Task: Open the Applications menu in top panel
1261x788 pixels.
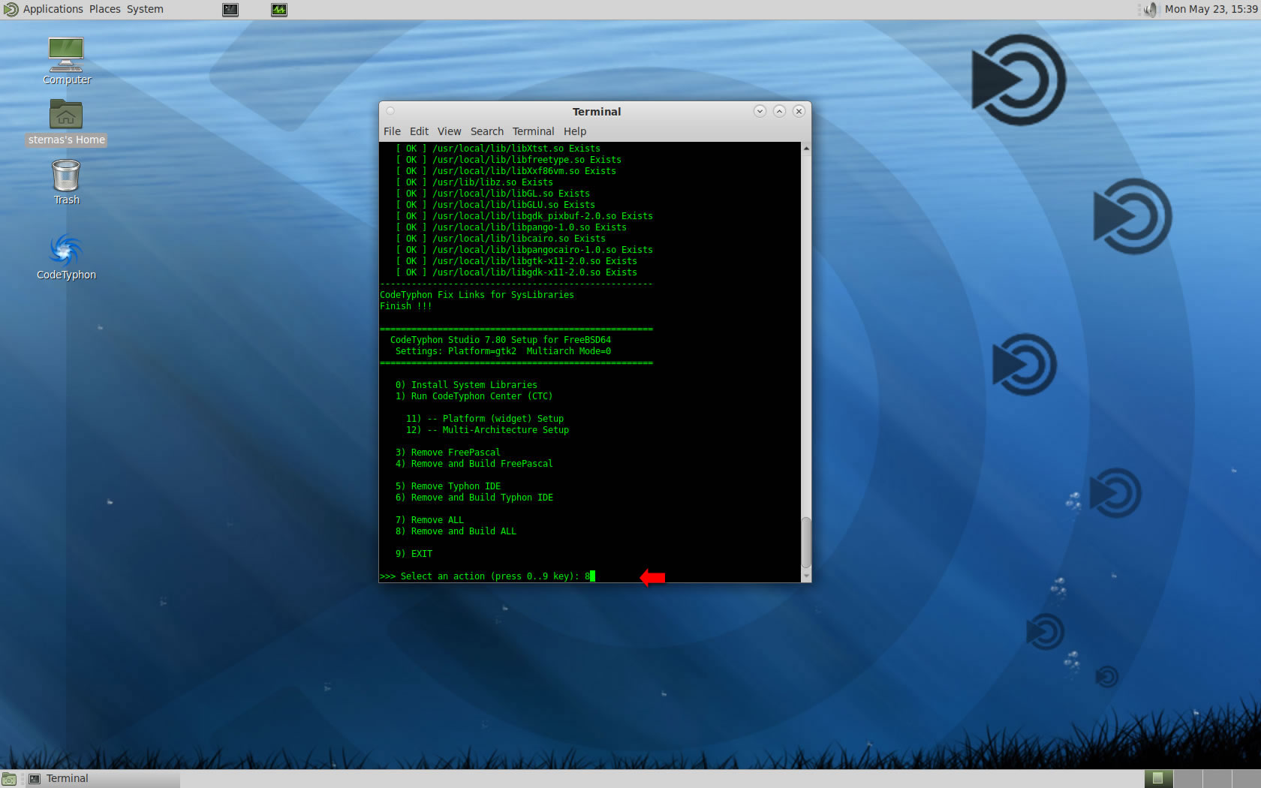Action: pos(53,9)
